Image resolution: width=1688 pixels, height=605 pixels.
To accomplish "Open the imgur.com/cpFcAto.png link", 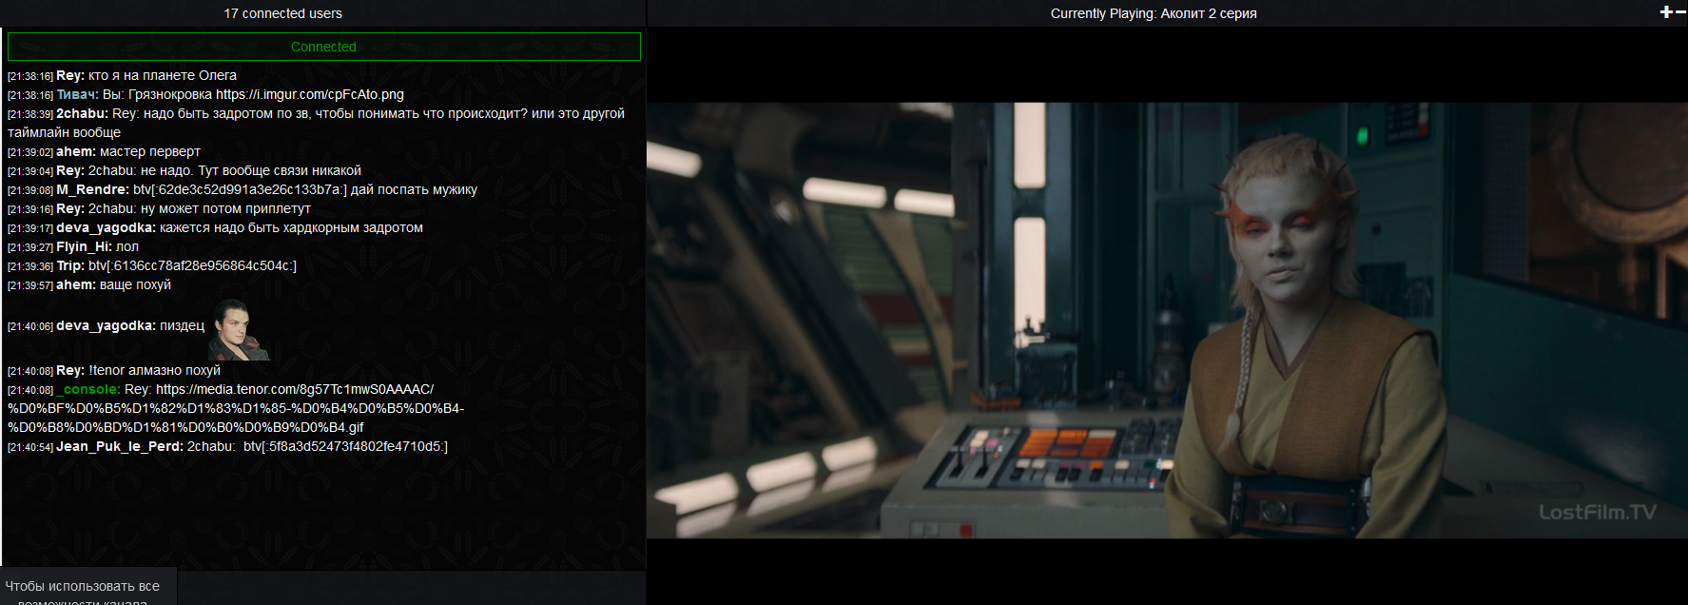I will pyautogui.click(x=310, y=94).
